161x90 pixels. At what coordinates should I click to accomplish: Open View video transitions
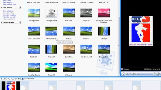(10, 15)
